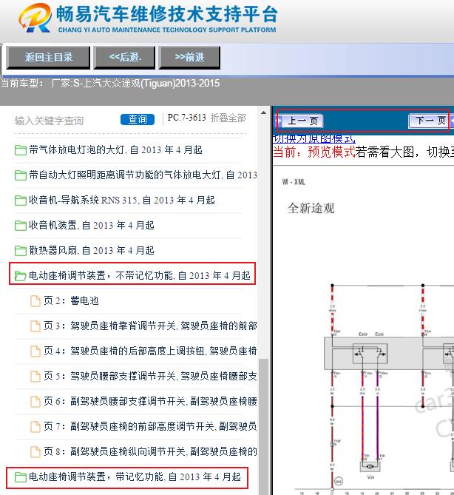The height and width of the screenshot is (495, 454).
Task: Expand 收音机装置, 自 2013 年 4 月起
Action: (x=92, y=226)
